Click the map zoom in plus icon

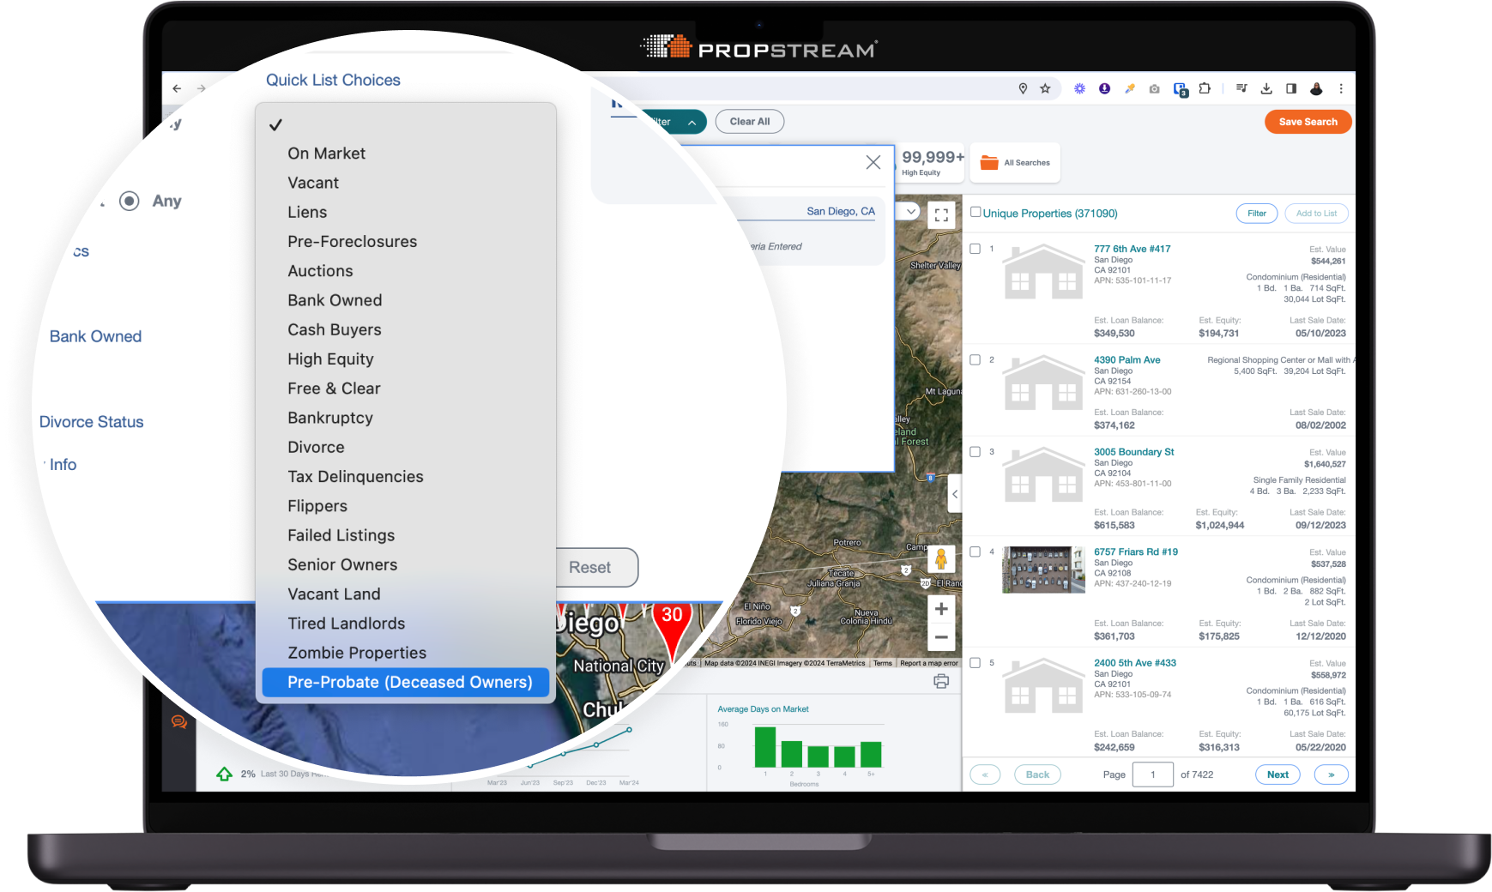(941, 609)
